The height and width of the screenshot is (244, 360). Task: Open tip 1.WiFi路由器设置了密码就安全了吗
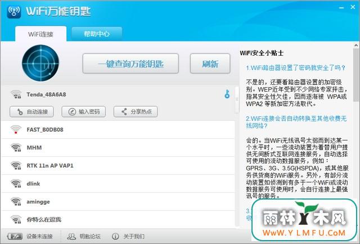pyautogui.click(x=296, y=68)
